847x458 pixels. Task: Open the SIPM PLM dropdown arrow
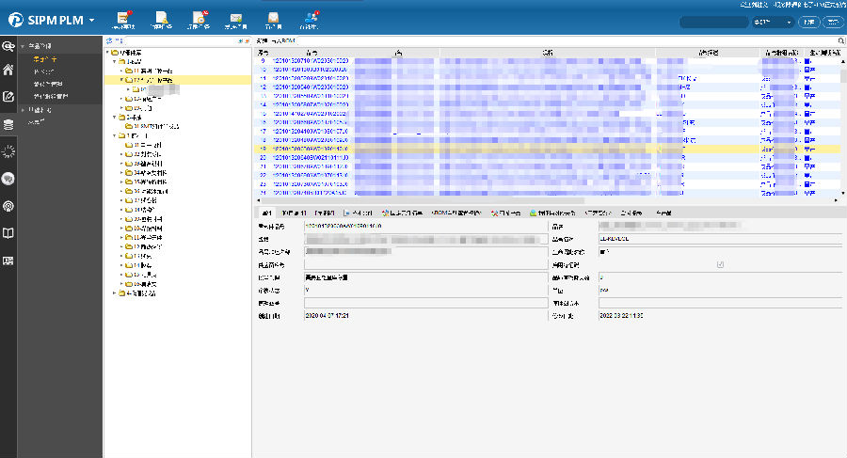coord(91,21)
